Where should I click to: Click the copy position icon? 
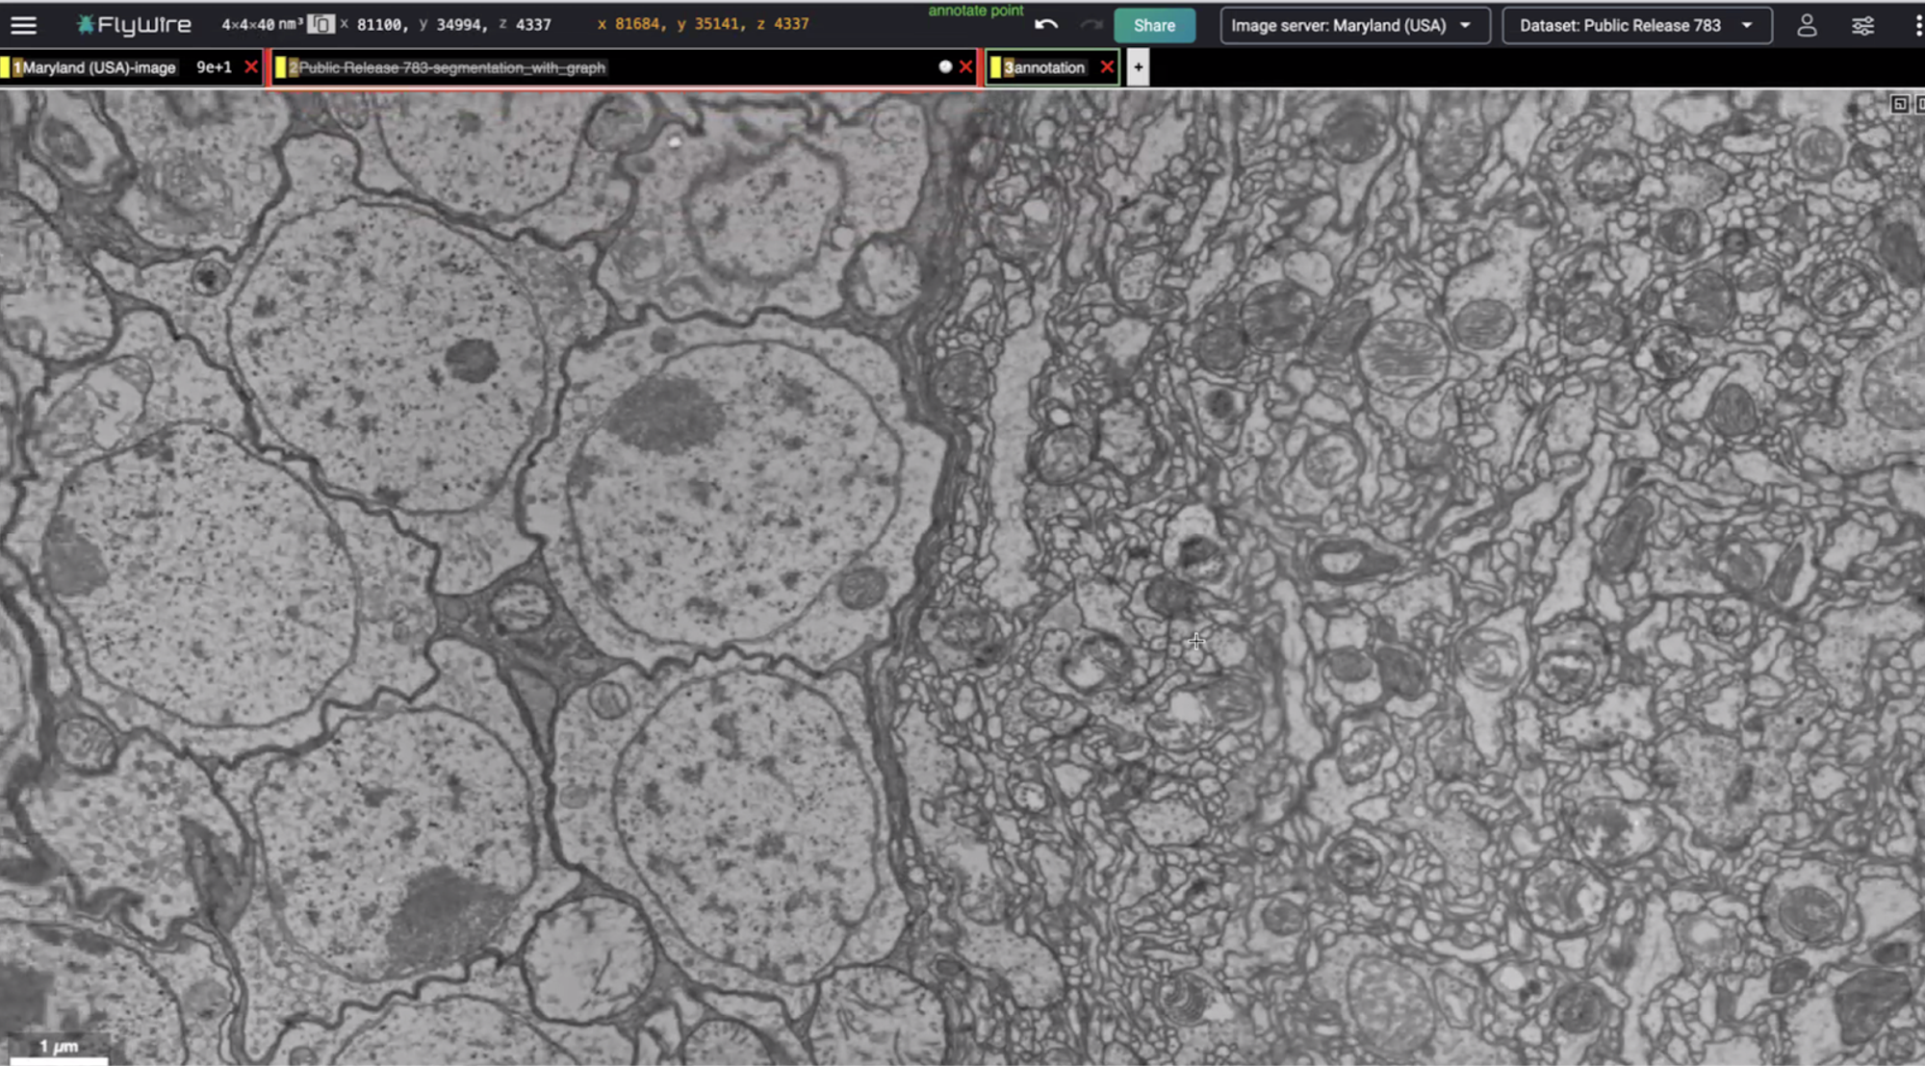coord(321,25)
